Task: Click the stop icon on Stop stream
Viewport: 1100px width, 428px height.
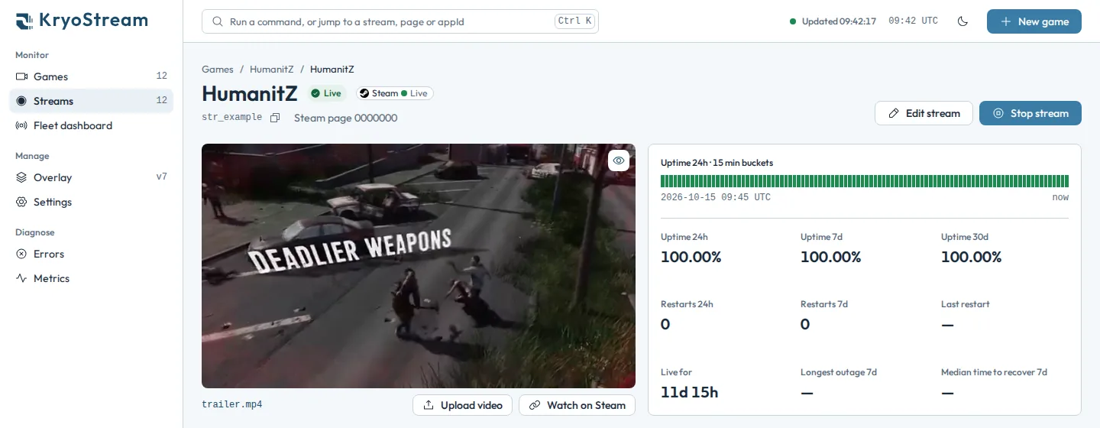Action: [x=998, y=113]
